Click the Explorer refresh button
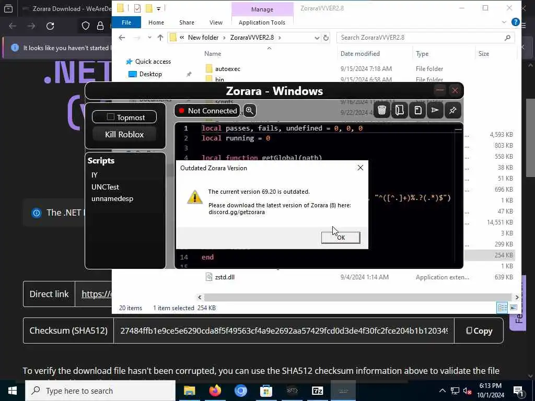This screenshot has height=401, width=535. [326, 38]
